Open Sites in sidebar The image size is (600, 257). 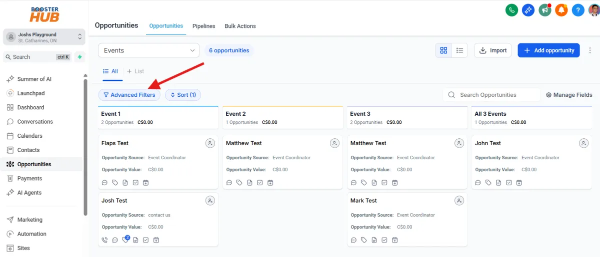click(x=23, y=248)
